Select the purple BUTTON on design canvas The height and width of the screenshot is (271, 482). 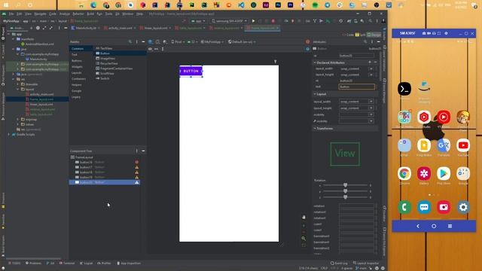[x=191, y=71]
